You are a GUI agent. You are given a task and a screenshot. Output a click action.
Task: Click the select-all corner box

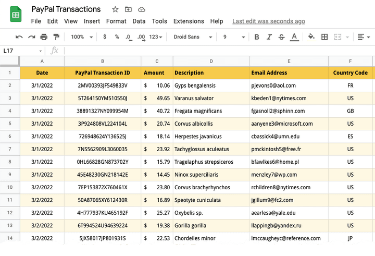10,61
